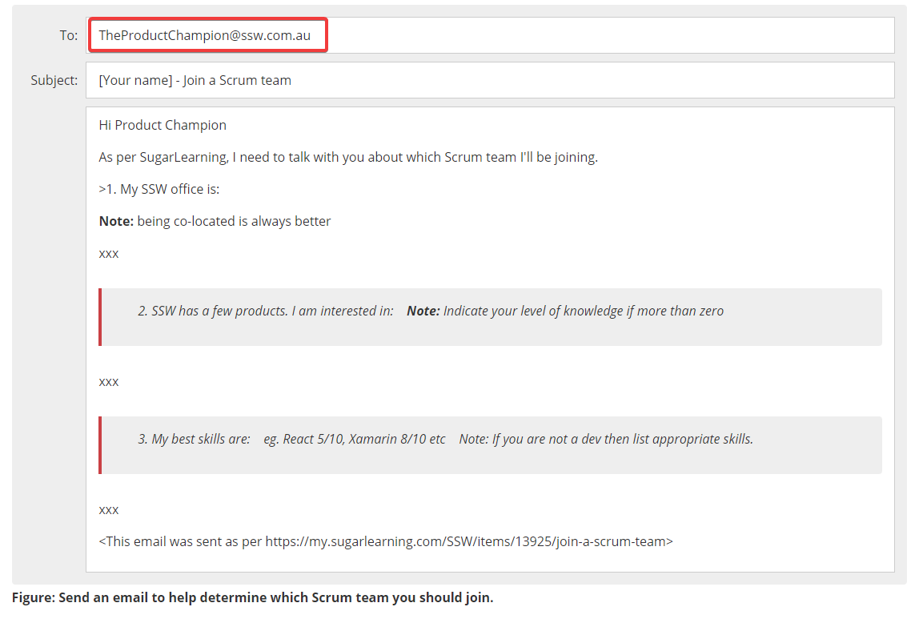Click the xxx placeholder below skills quote
This screenshot has height=623, width=919.
[x=109, y=509]
